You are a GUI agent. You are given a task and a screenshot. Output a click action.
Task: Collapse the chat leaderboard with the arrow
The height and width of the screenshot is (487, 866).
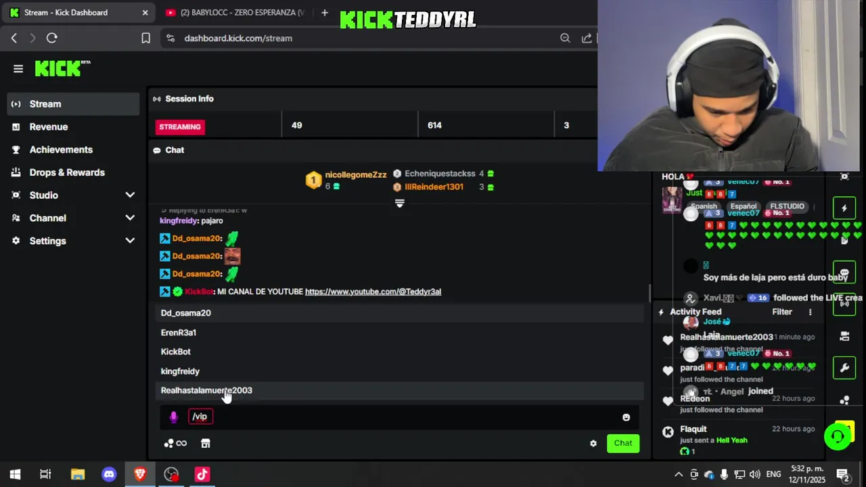(x=399, y=203)
